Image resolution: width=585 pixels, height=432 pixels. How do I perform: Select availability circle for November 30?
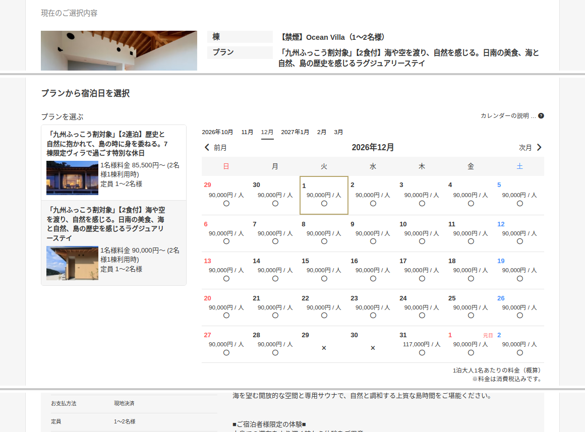275,203
